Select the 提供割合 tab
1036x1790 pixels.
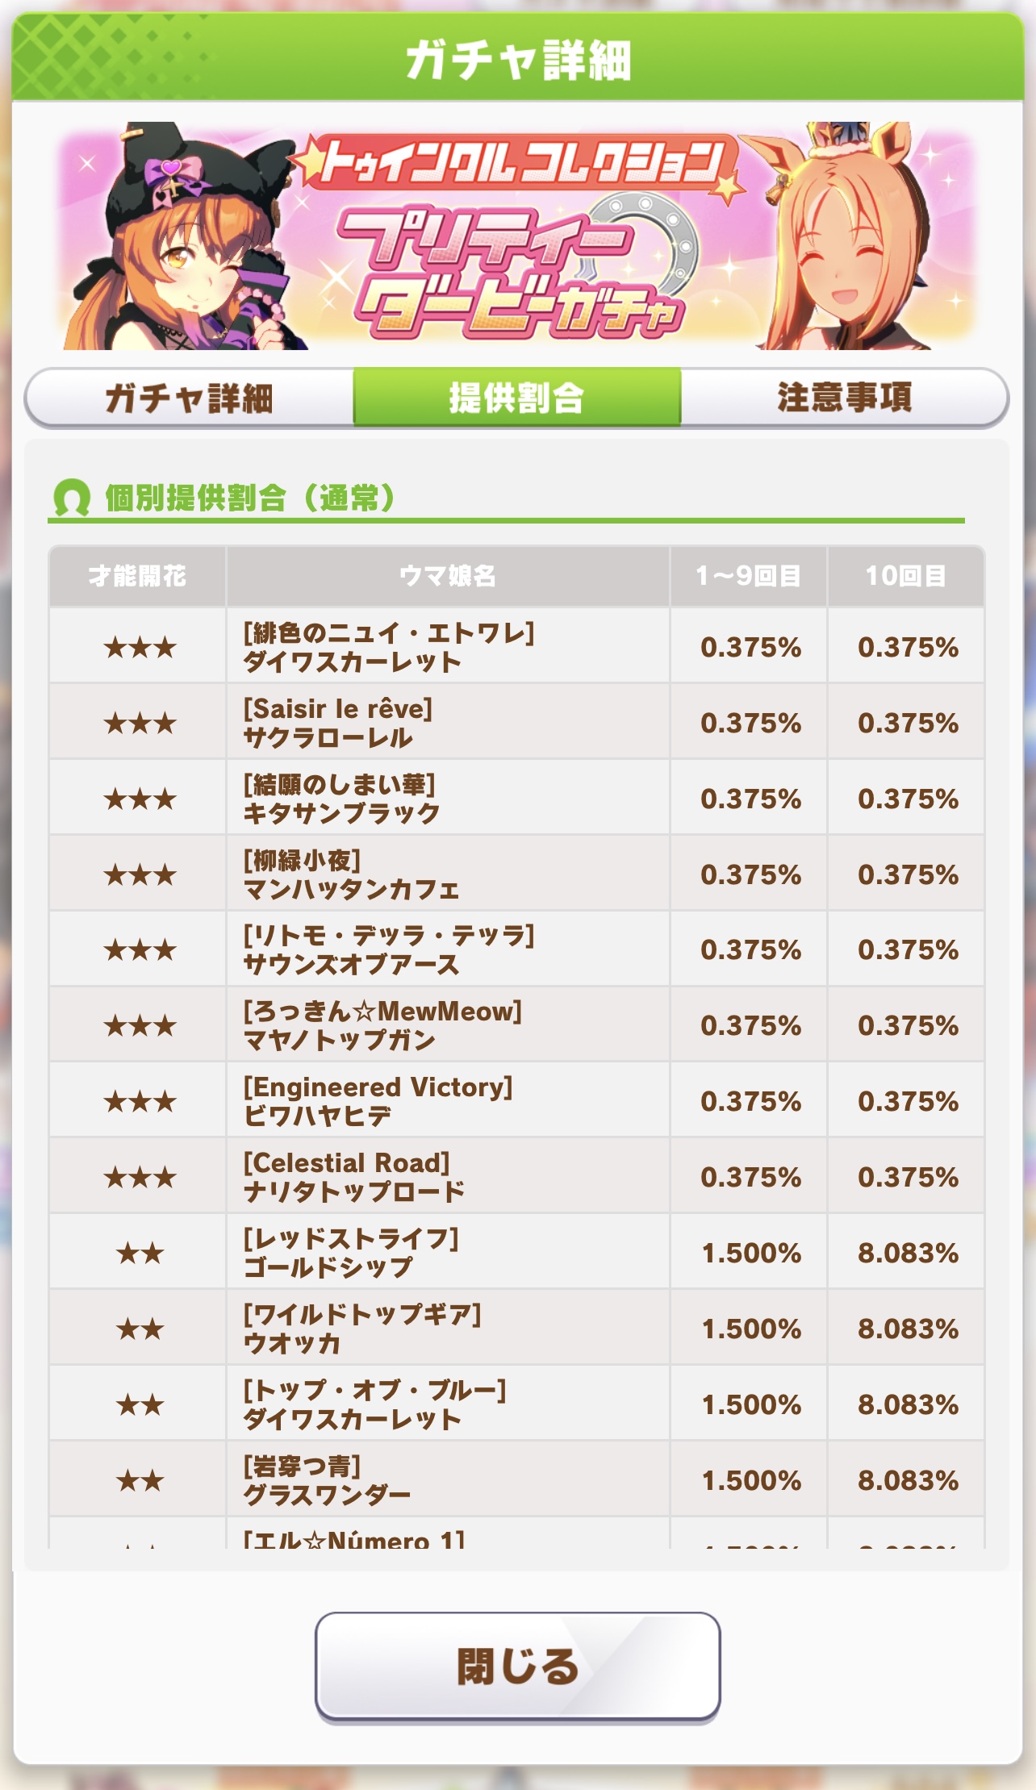pyautogui.click(x=517, y=398)
